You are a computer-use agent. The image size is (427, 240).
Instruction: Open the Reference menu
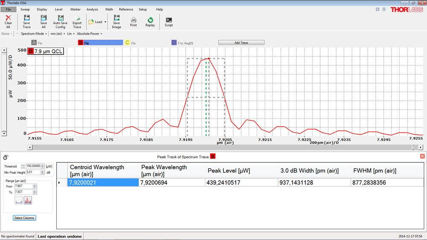click(126, 9)
